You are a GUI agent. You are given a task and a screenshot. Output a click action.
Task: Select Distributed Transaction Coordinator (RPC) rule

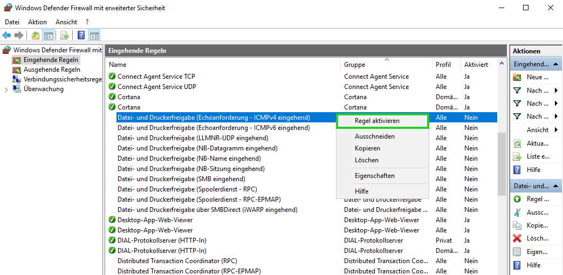(x=177, y=260)
